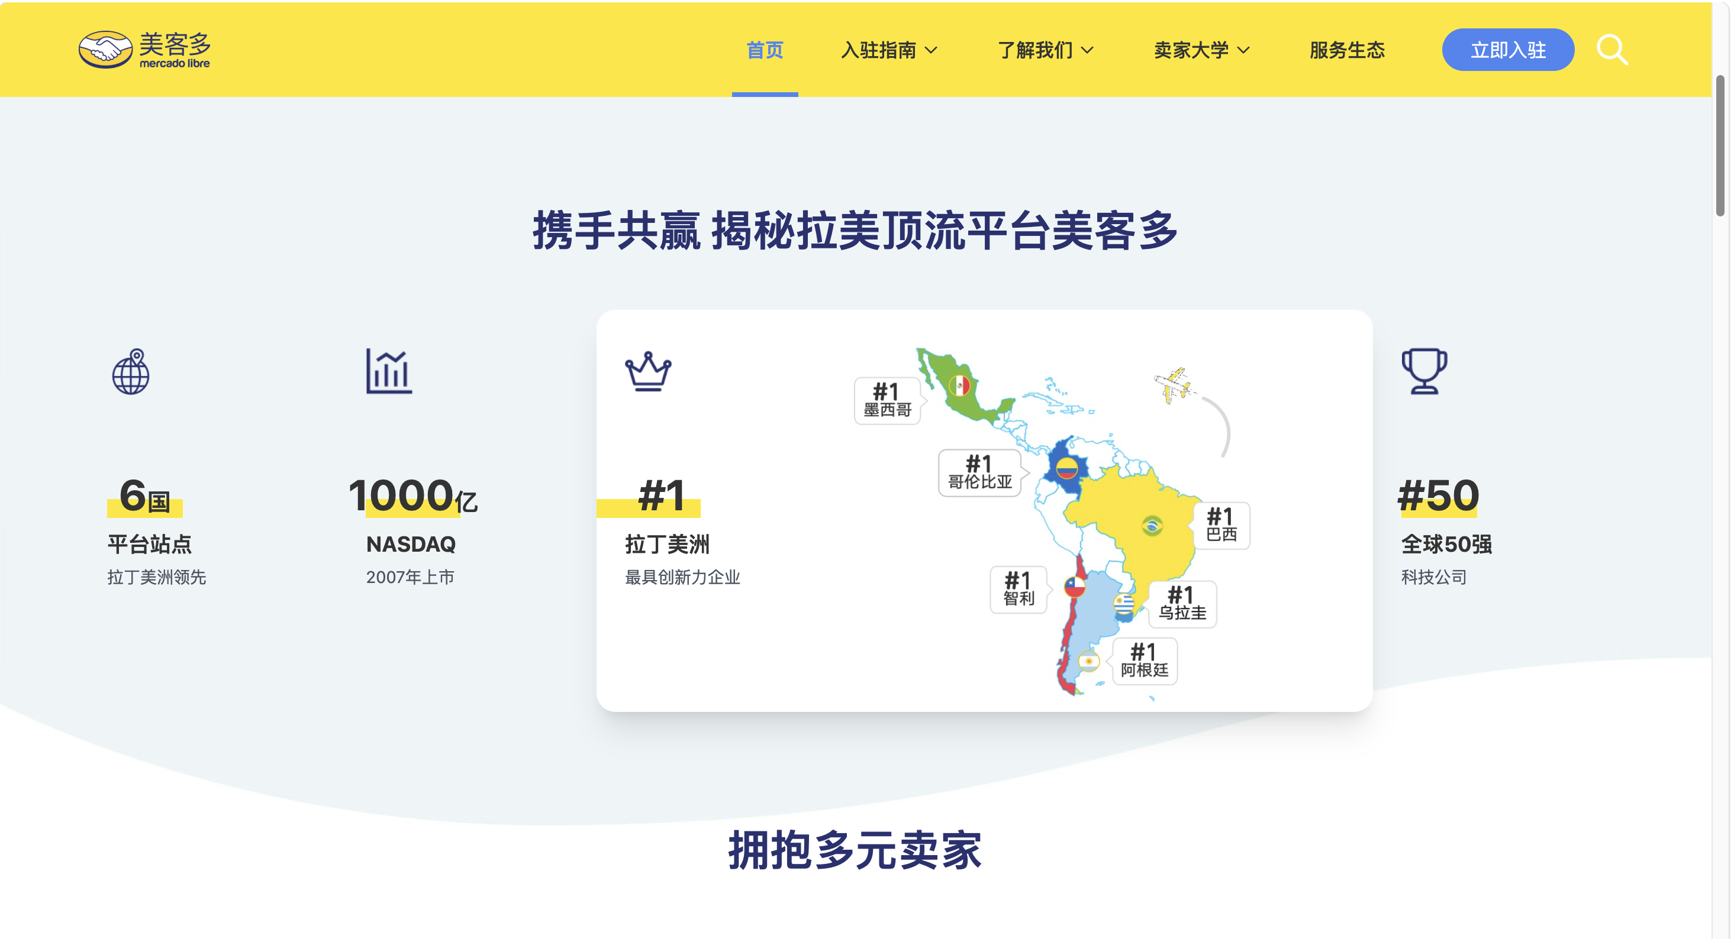Image resolution: width=1734 pixels, height=939 pixels.
Task: Click the bar chart icon above 1000亿
Action: coord(389,371)
